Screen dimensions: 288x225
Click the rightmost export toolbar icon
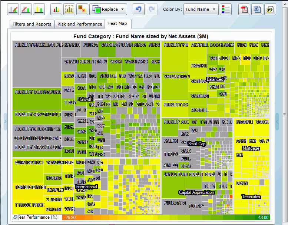pos(270,9)
